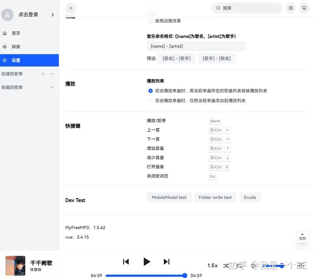The image size is (315, 278).
Task: Click the 旧 theme icon near the search bar
Action: coord(290,7)
